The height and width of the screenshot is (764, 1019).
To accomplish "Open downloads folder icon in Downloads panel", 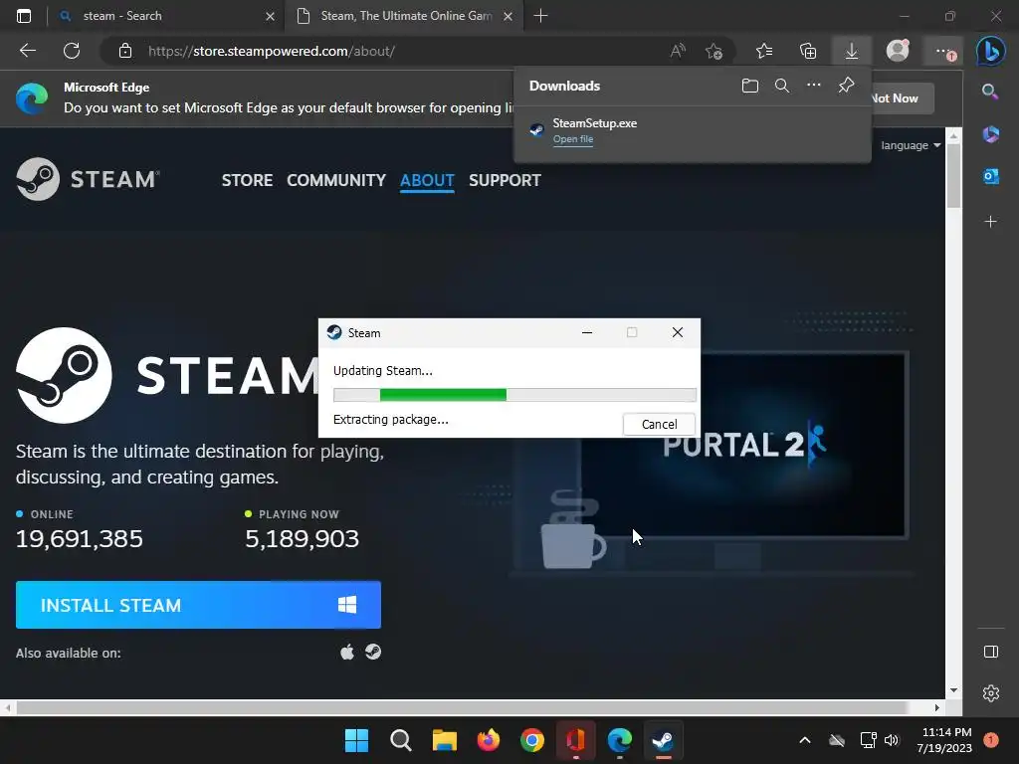I will point(750,86).
